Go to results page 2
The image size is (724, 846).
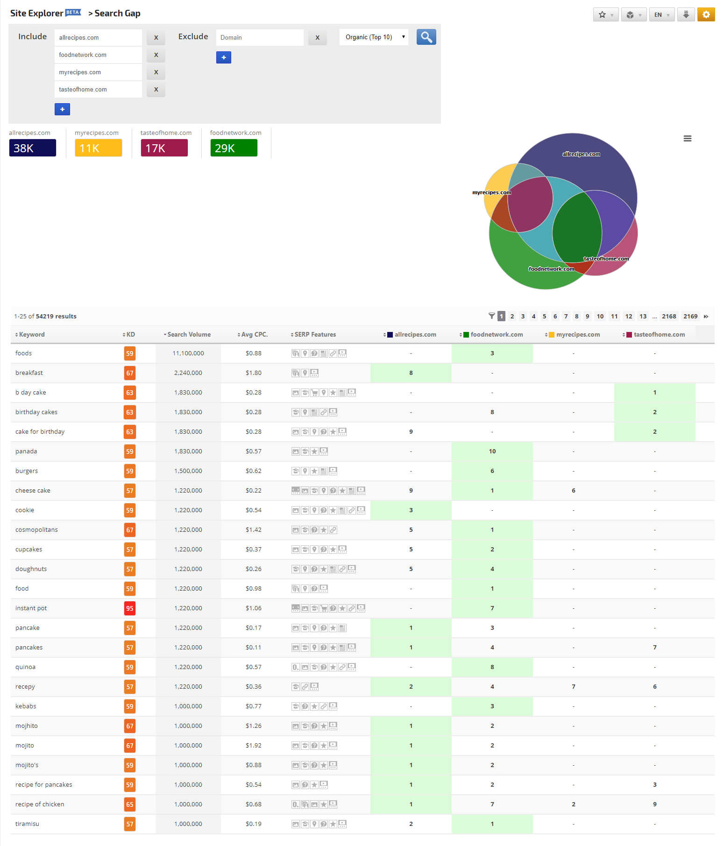[512, 317]
